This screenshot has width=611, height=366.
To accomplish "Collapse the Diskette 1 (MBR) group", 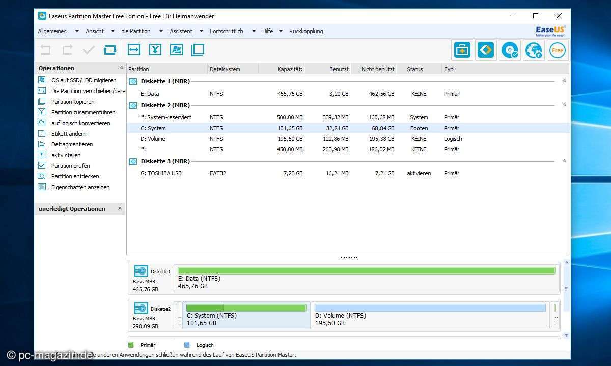I will [564, 81].
